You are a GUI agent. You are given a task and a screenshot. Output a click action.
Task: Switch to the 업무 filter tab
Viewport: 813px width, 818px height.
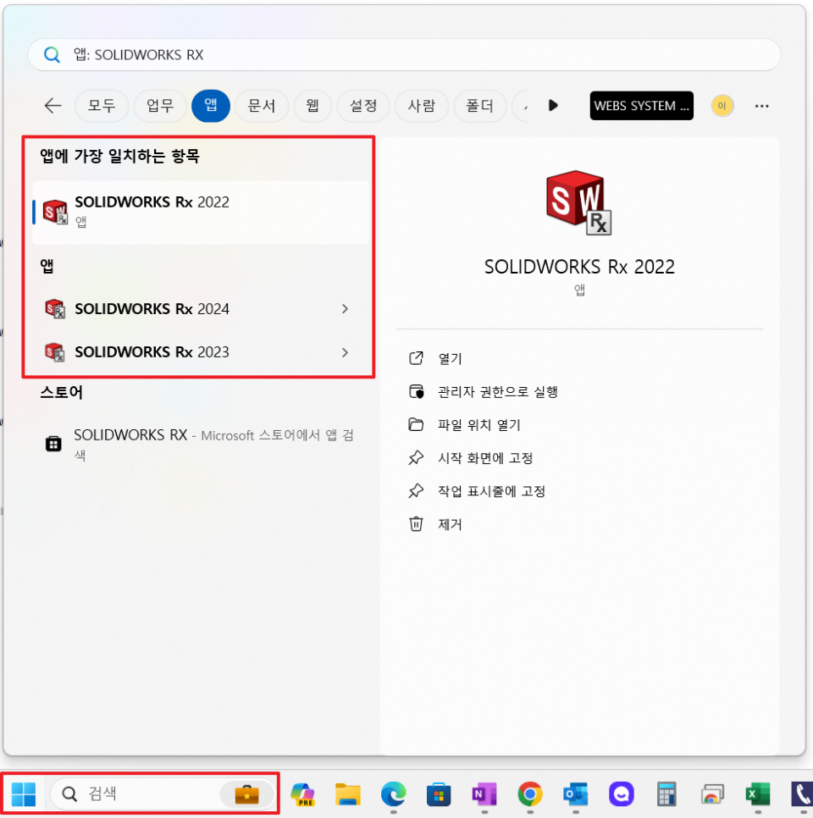coord(160,106)
